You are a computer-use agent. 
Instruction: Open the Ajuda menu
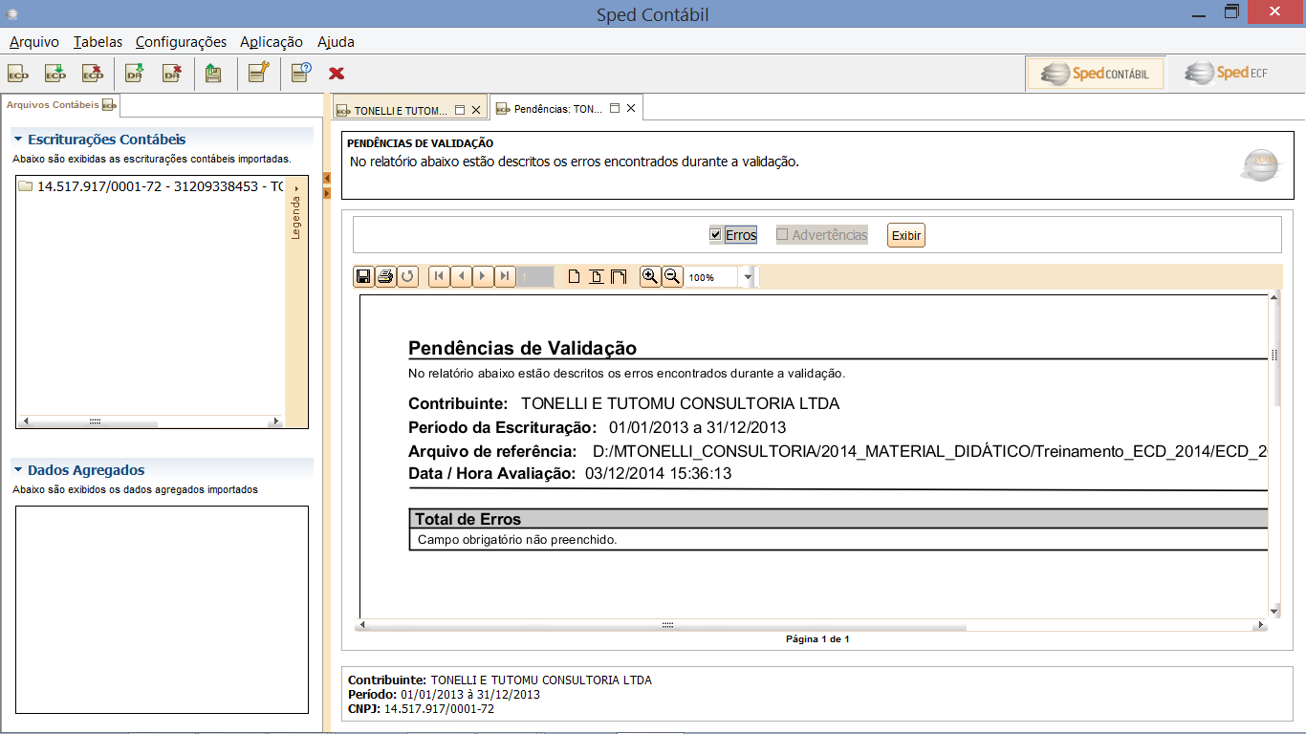(336, 42)
